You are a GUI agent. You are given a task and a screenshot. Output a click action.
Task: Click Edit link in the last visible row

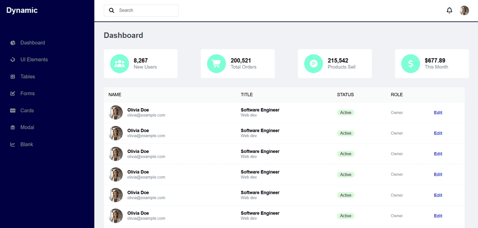pos(438,216)
